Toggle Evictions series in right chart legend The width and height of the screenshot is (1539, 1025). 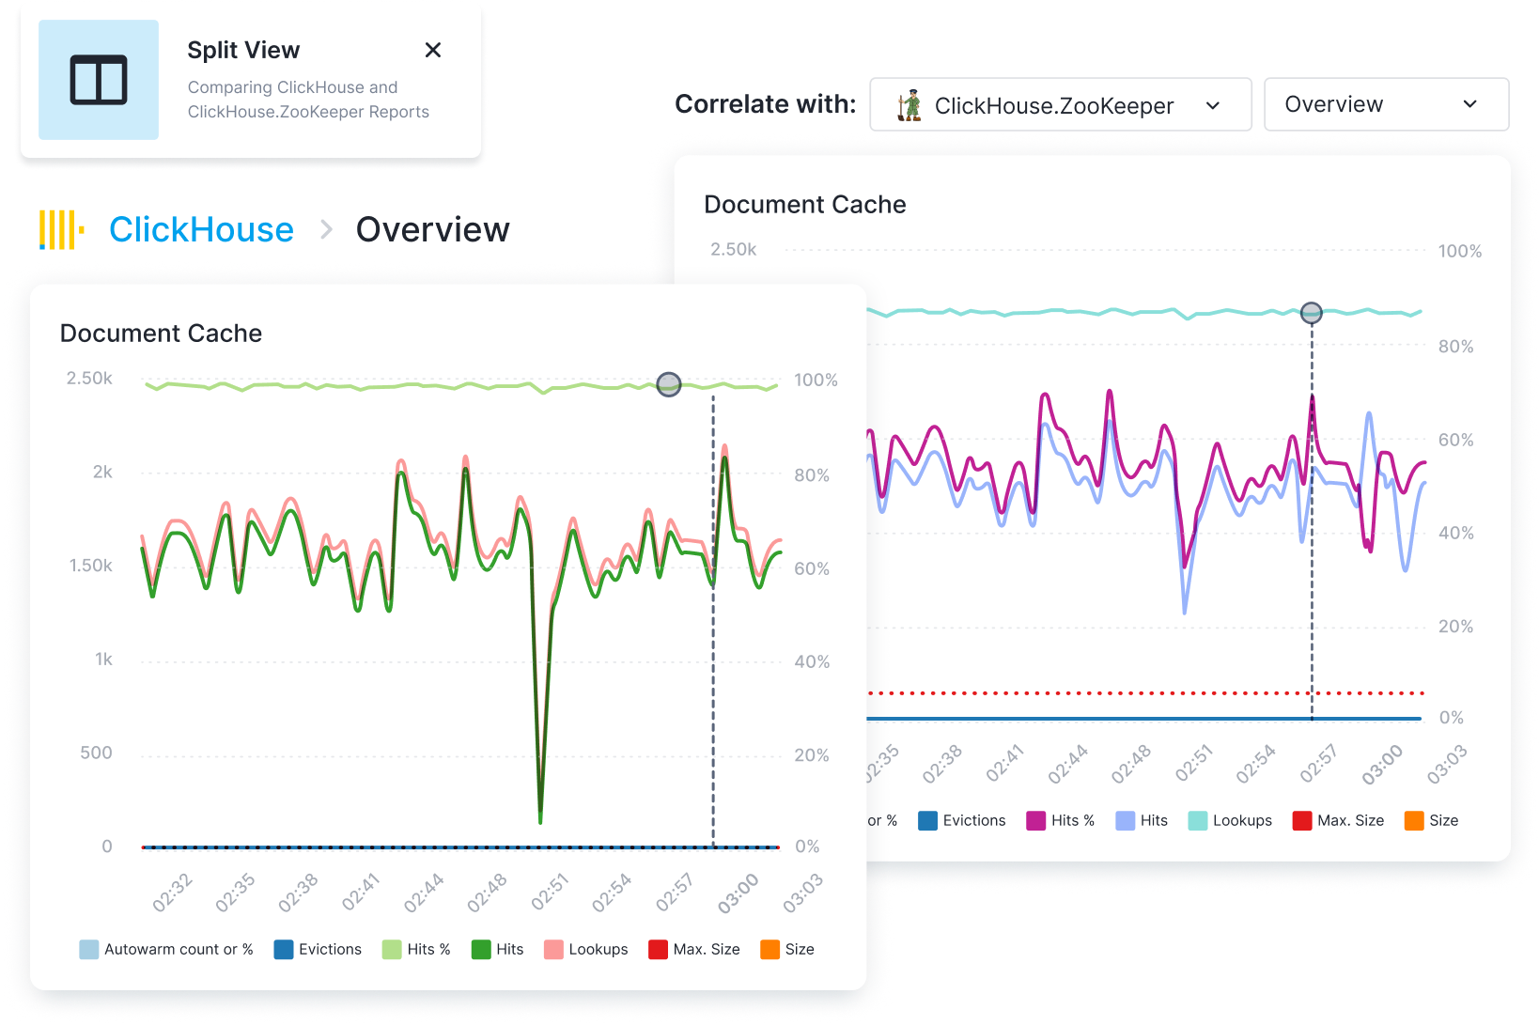[x=962, y=820]
